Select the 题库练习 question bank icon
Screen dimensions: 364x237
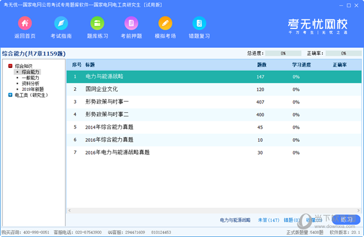97,23
